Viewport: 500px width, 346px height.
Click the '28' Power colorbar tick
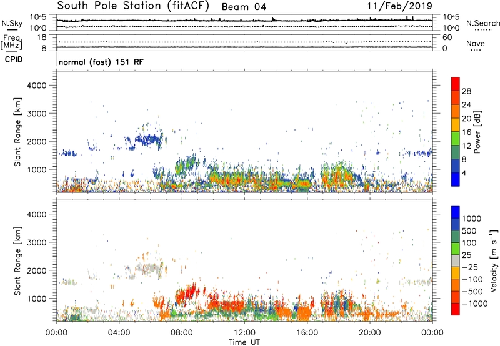pos(466,91)
